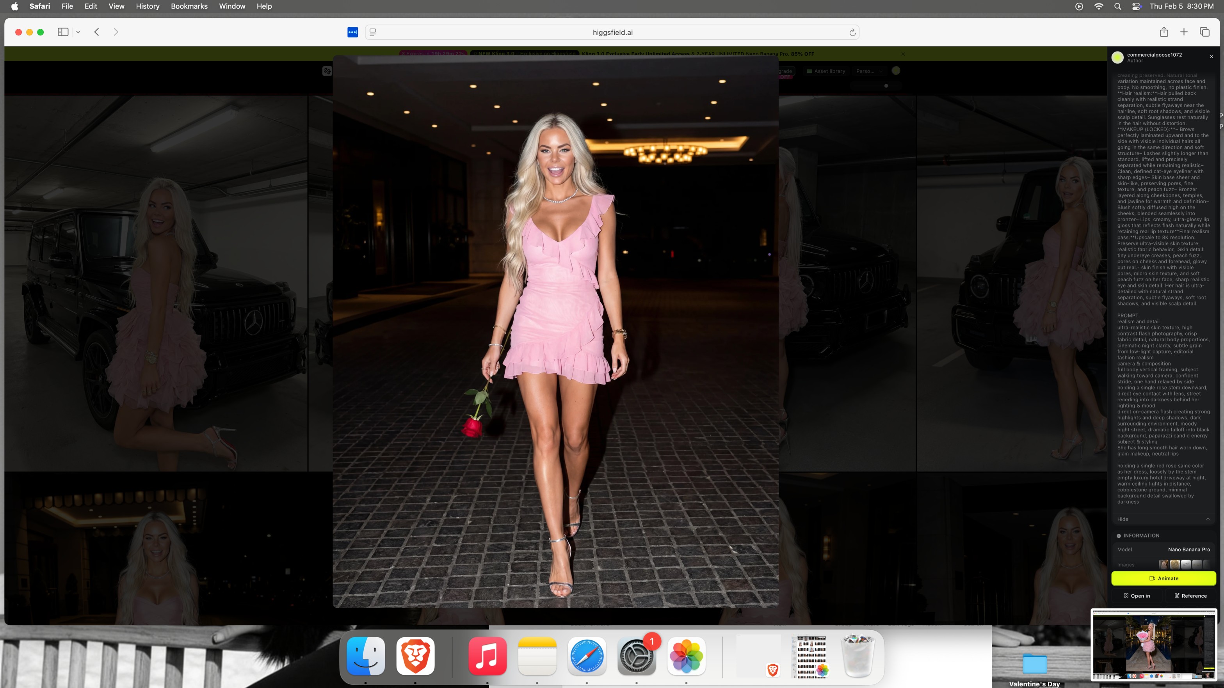Click the higgsfield.ai address field
Screen dimensions: 1224x688
click(612, 32)
